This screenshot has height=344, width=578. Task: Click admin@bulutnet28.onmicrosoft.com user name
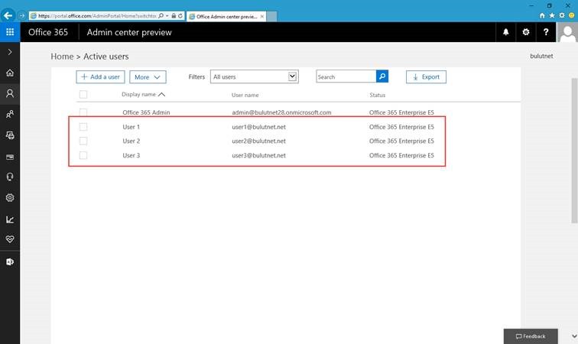(281, 112)
